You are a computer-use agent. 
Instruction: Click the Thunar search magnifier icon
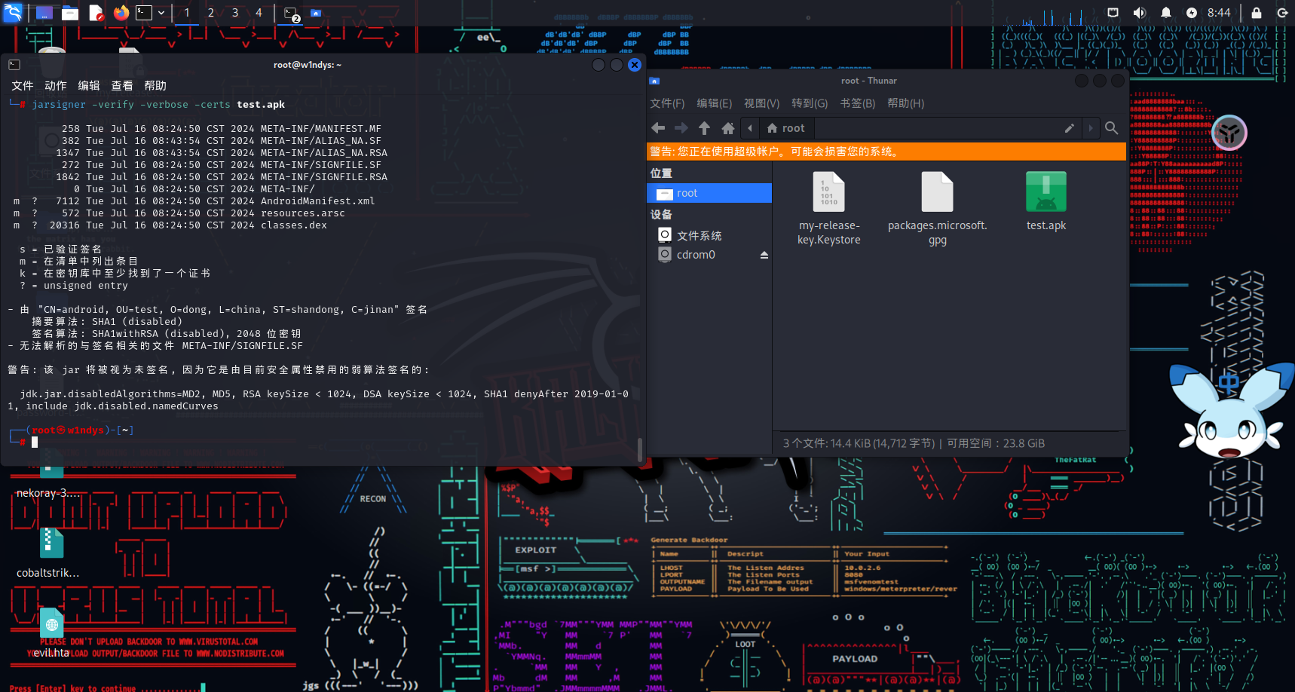(1111, 128)
